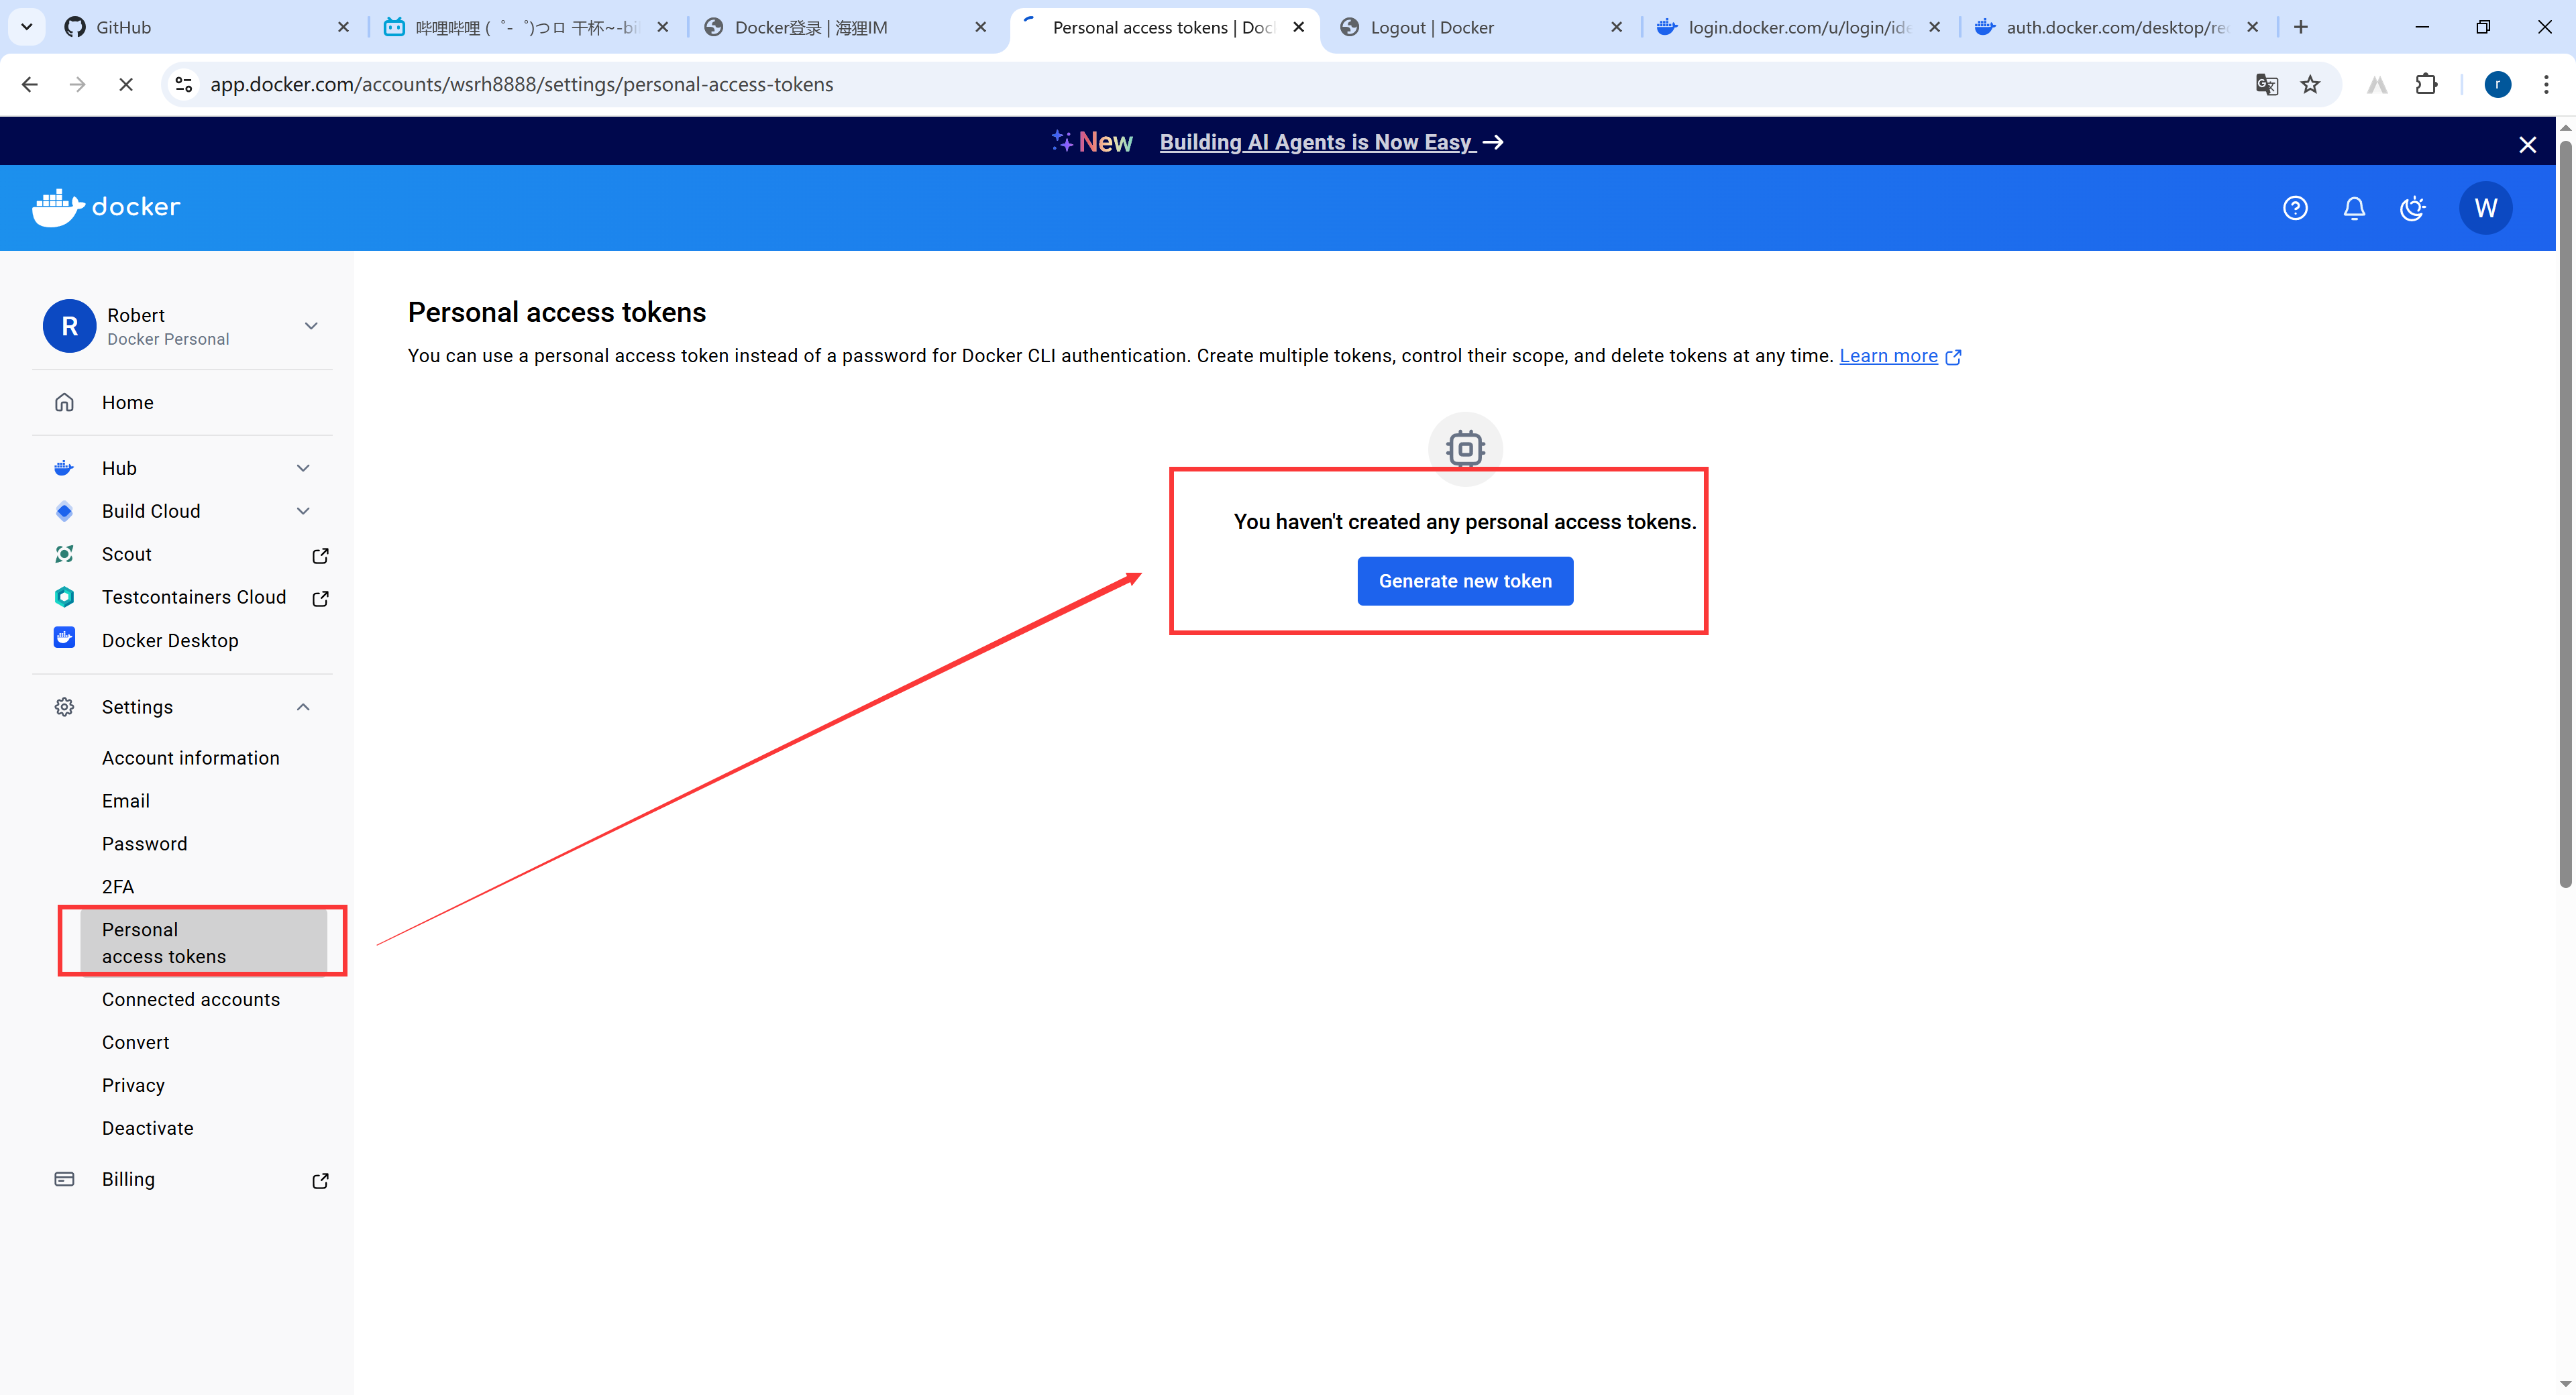Image resolution: width=2576 pixels, height=1395 pixels.
Task: Switch to the GitHub browser tab
Action: coord(123,27)
